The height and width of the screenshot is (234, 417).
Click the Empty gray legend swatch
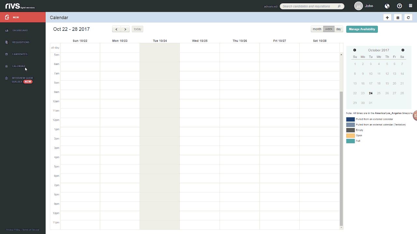point(351,130)
